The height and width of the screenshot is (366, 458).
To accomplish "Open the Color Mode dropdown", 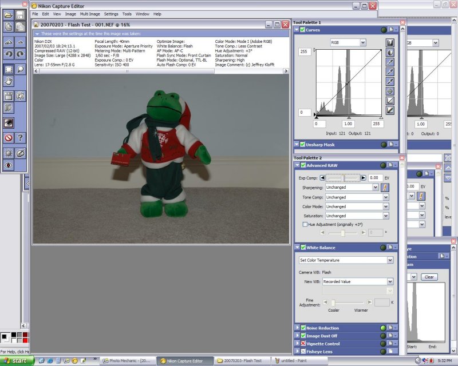I will 386,206.
